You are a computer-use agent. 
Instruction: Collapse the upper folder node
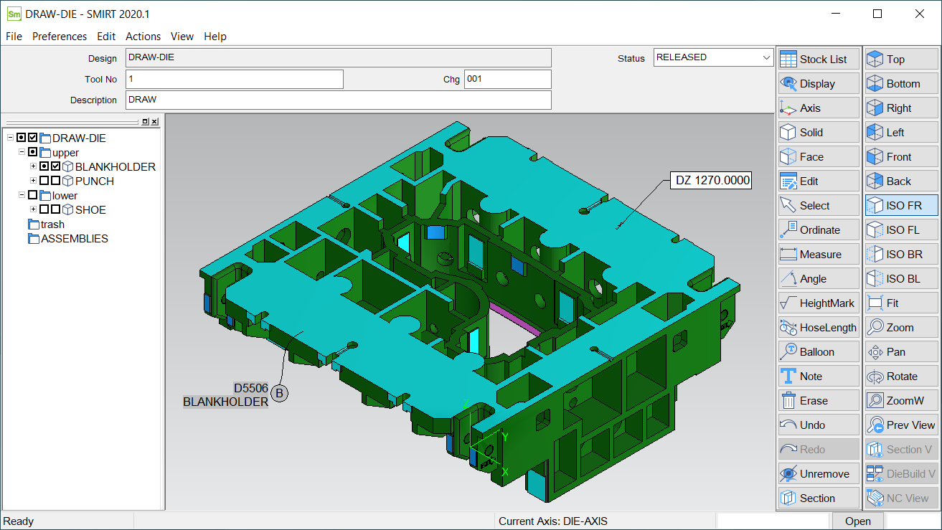22,153
